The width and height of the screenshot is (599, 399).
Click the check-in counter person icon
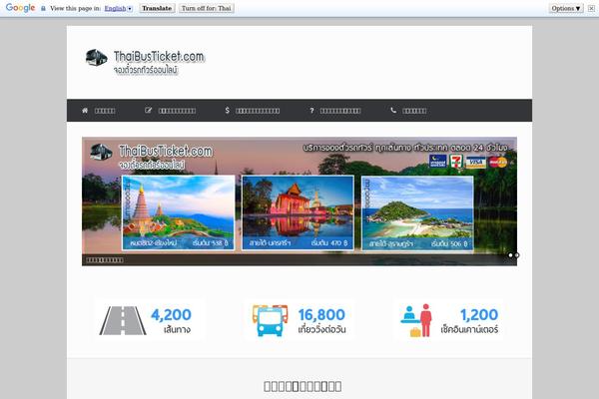pyautogui.click(x=416, y=320)
